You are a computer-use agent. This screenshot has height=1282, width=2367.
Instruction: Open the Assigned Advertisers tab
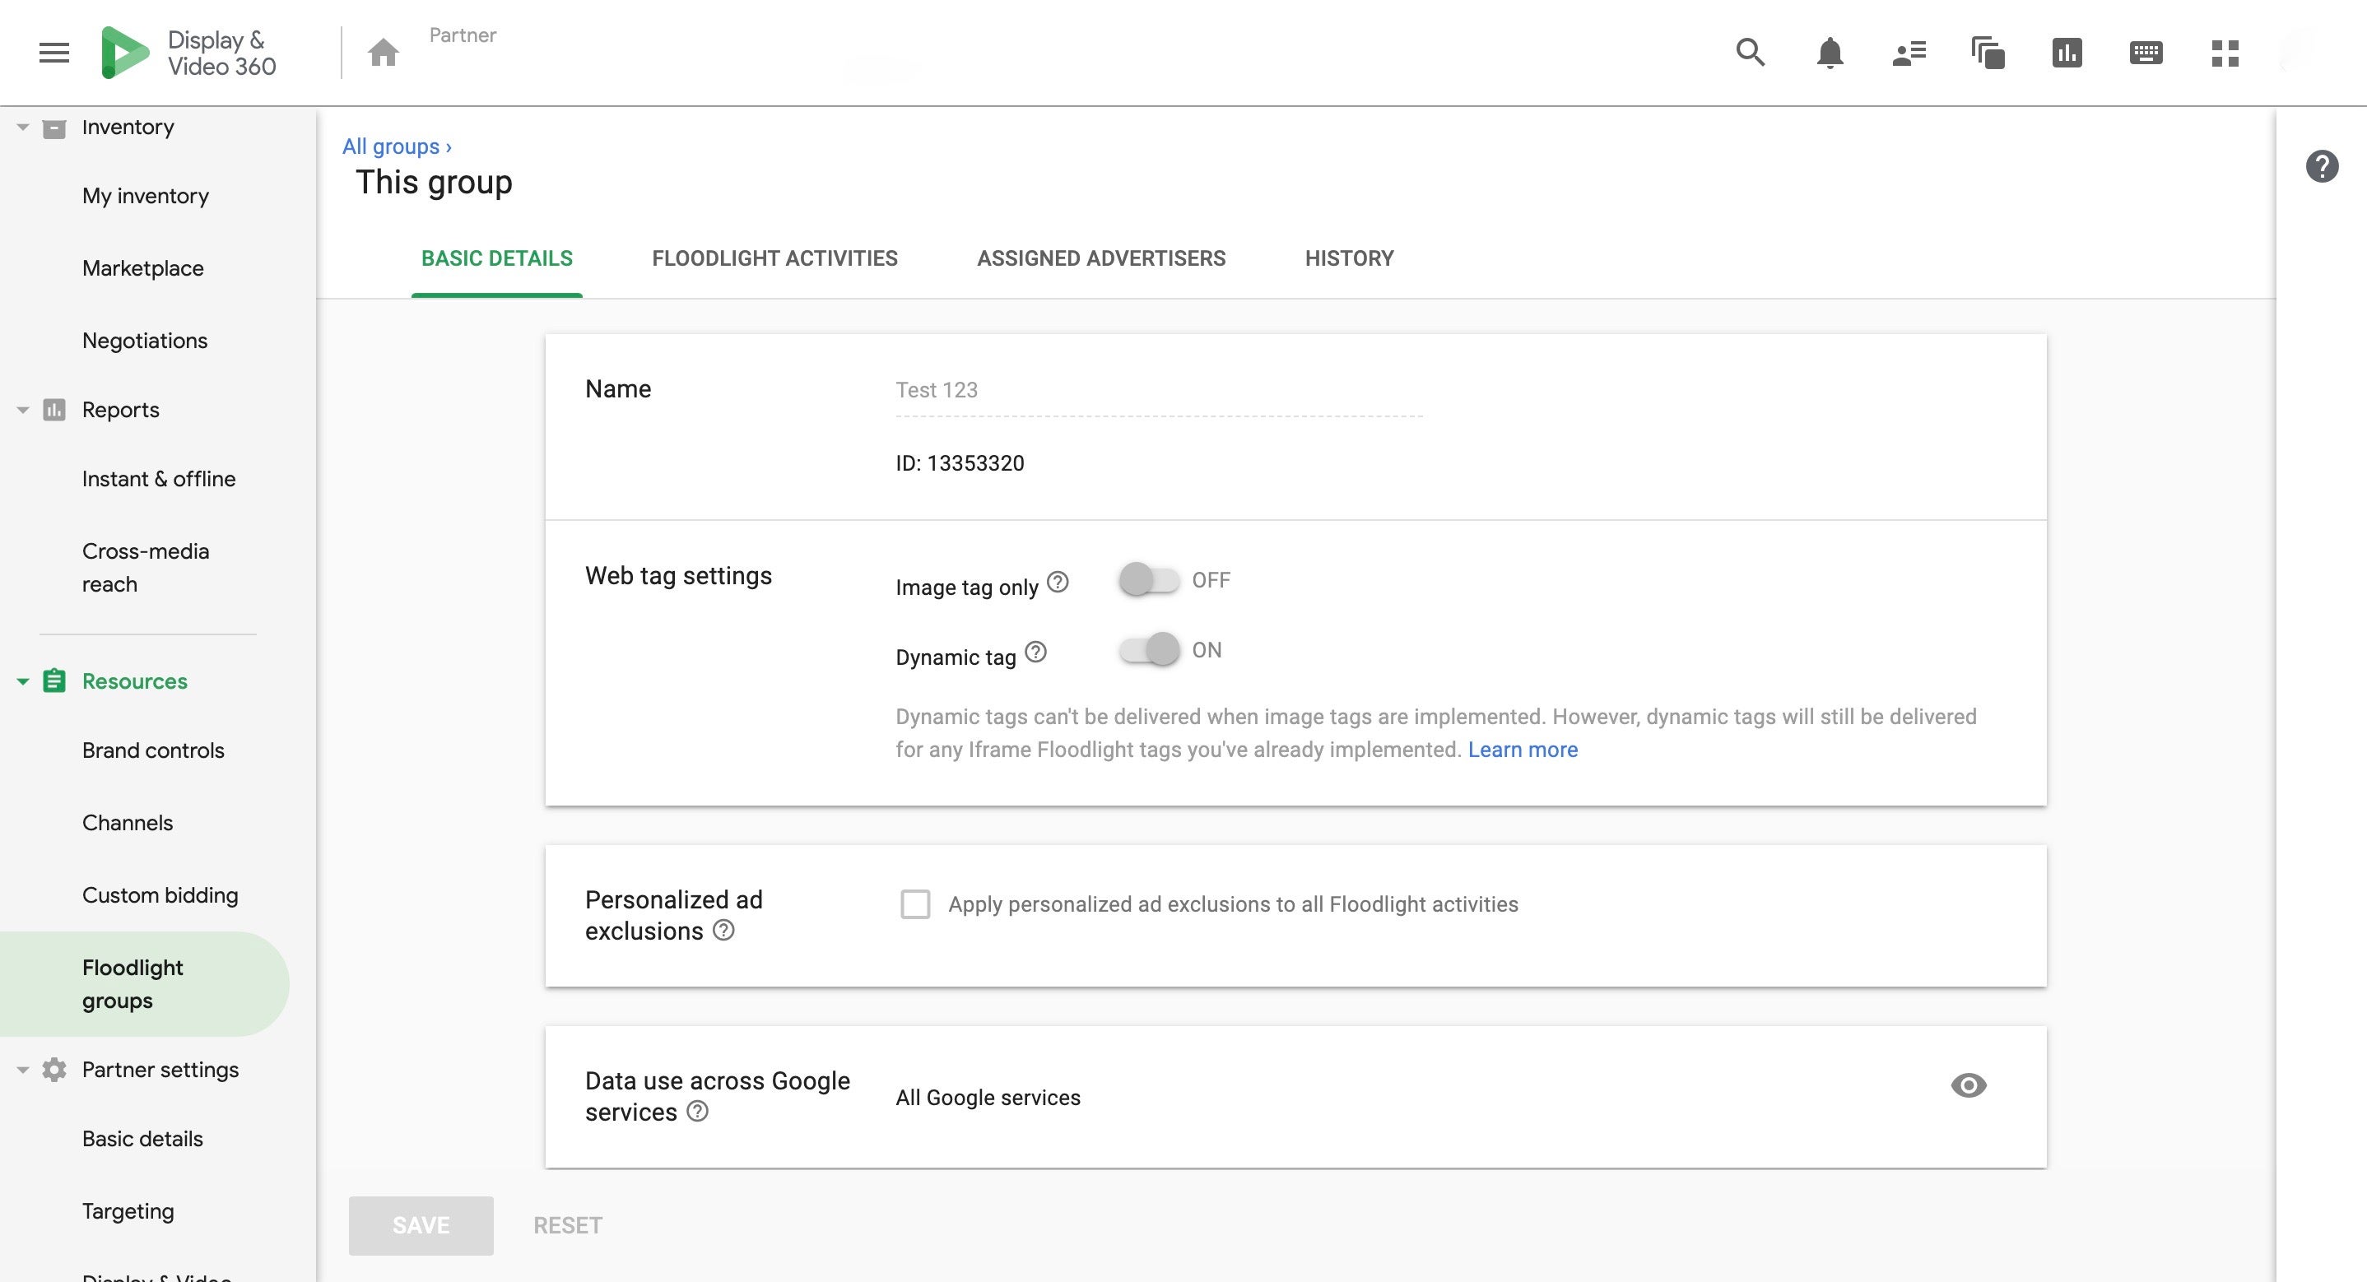tap(1101, 258)
